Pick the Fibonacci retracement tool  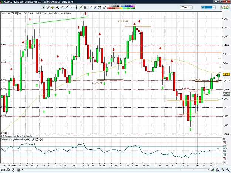pos(90,7)
